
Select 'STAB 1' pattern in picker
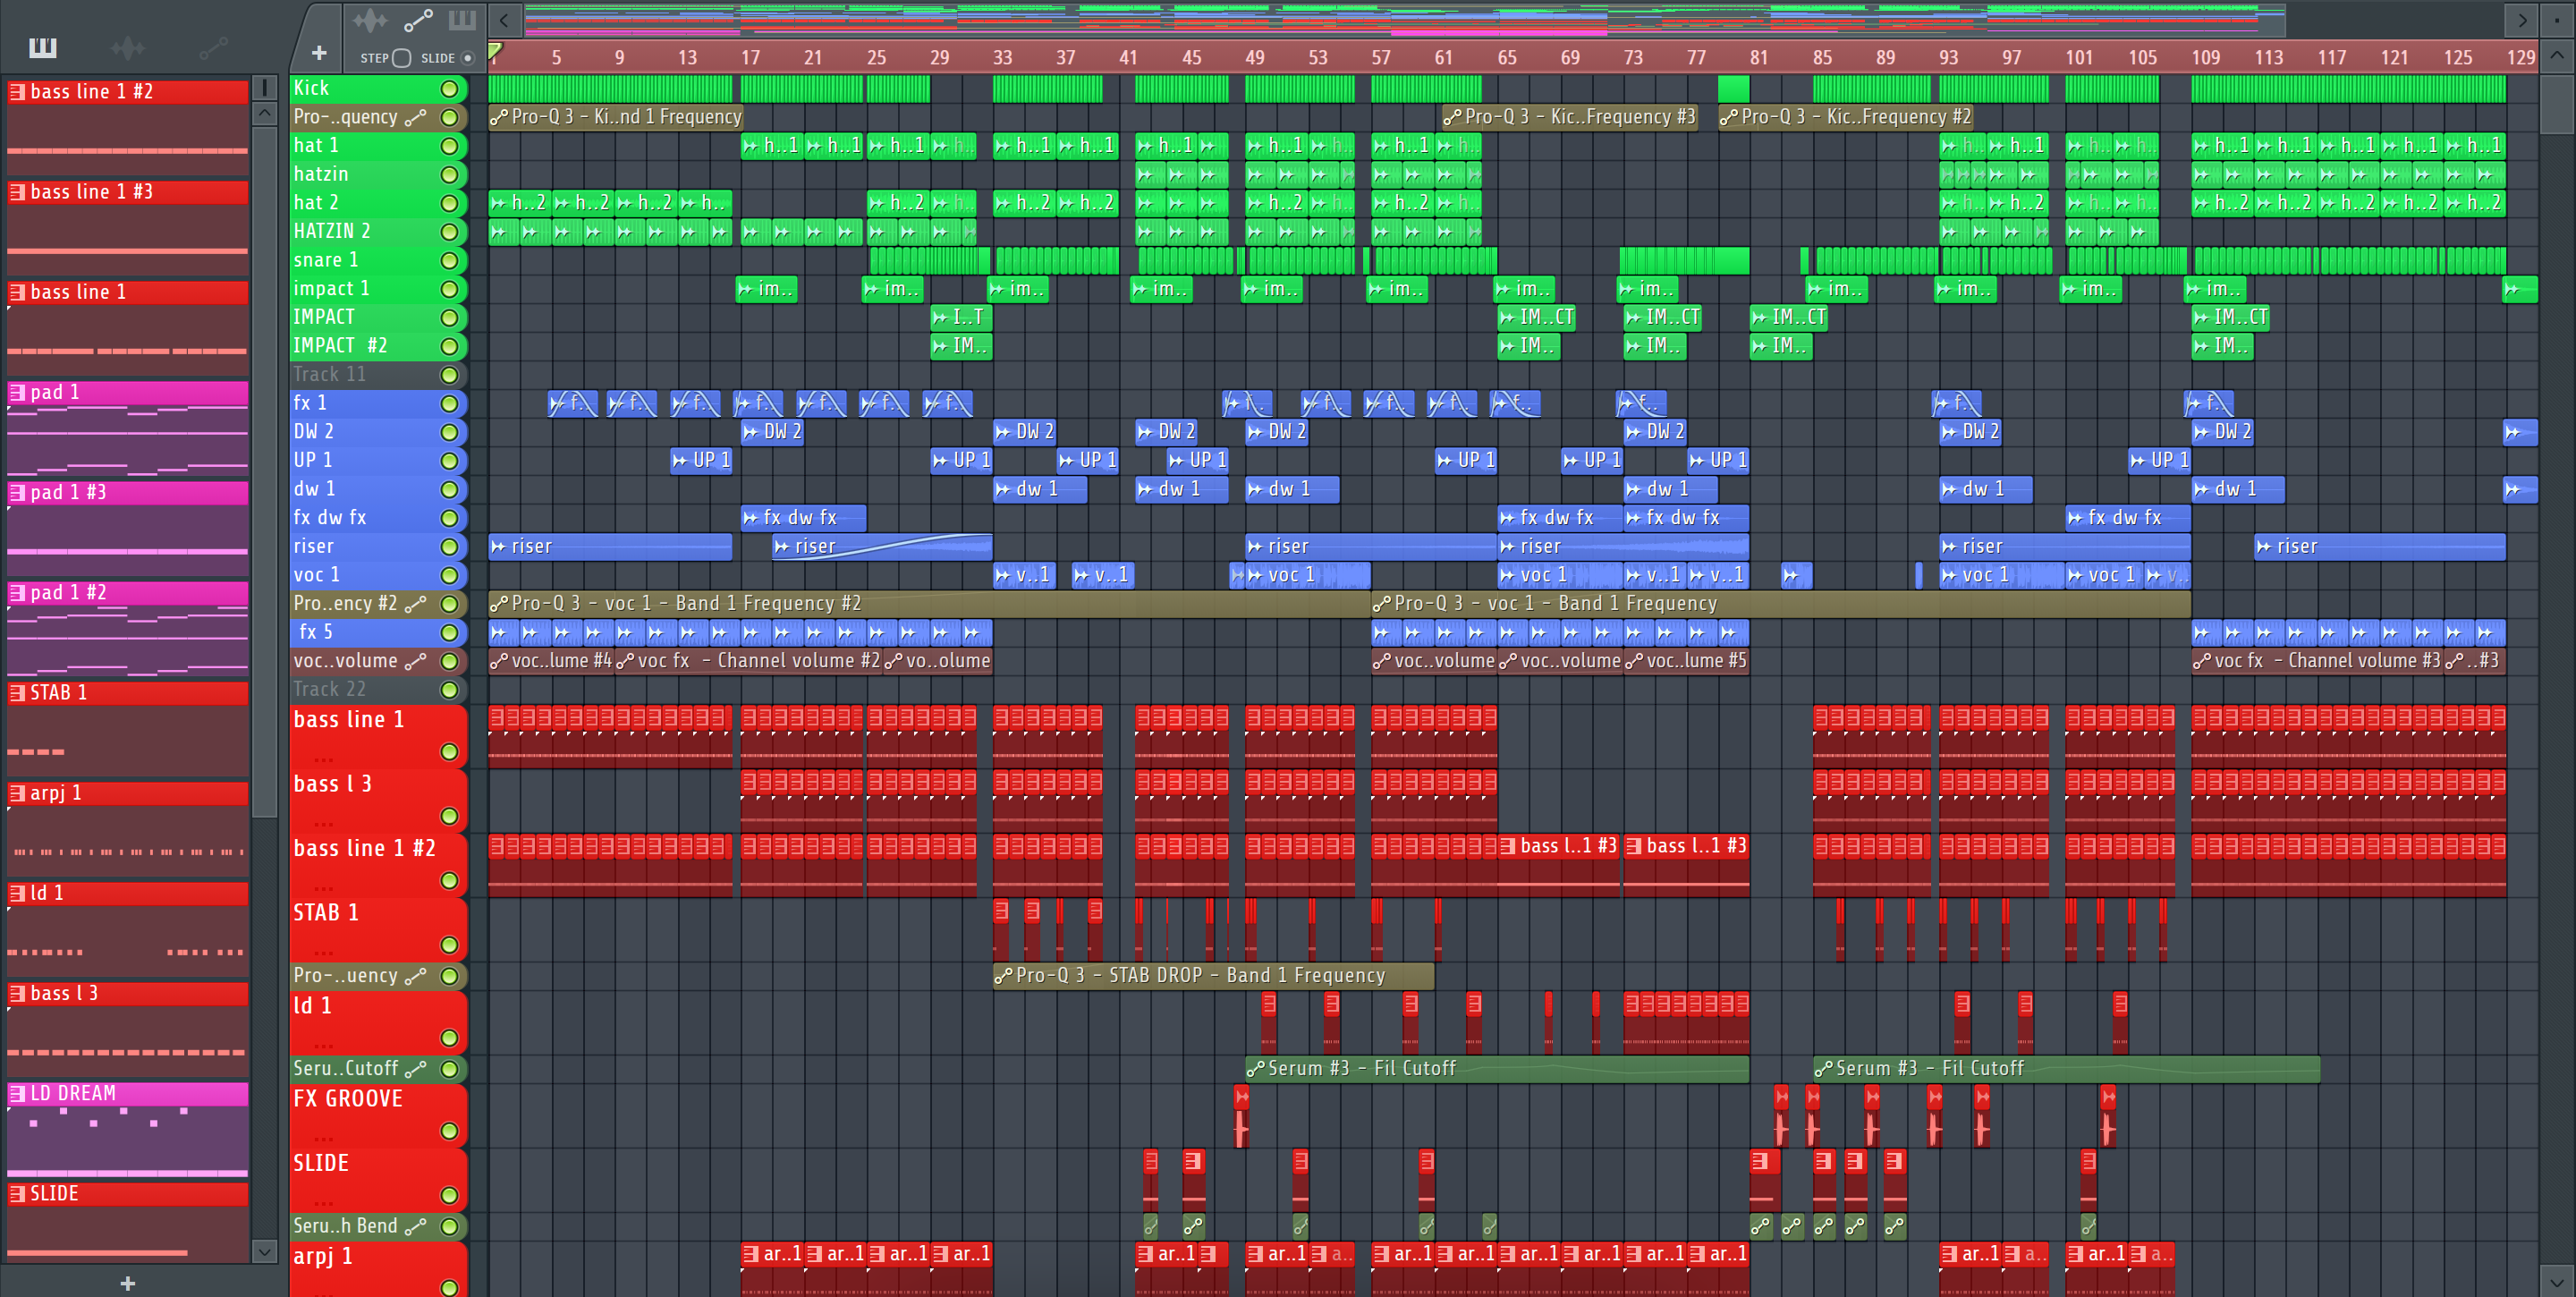pyautogui.click(x=127, y=692)
